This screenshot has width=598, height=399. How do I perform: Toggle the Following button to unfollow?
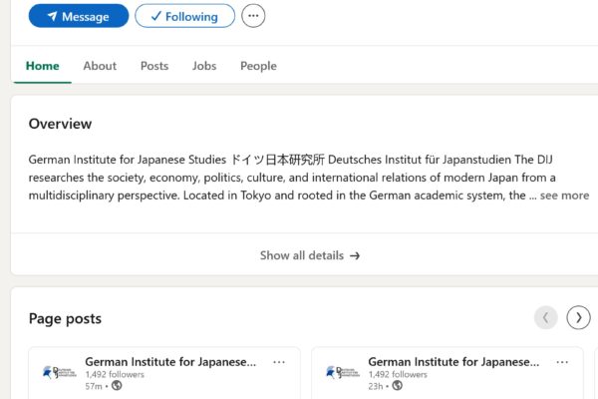185,16
